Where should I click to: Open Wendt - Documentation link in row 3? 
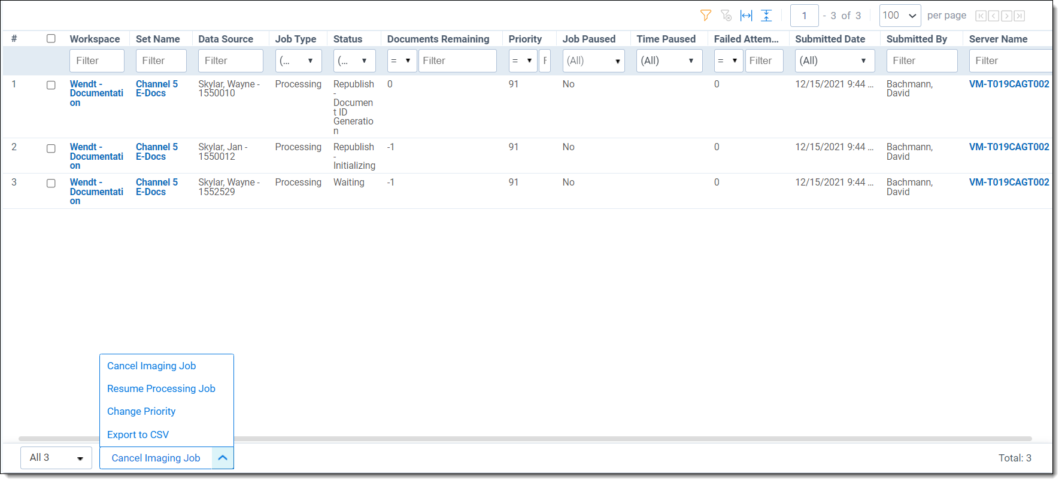[x=96, y=192]
